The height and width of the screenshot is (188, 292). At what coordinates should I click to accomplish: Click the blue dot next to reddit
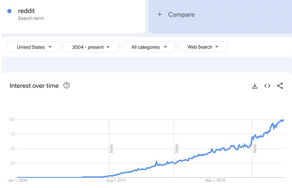tap(9, 11)
